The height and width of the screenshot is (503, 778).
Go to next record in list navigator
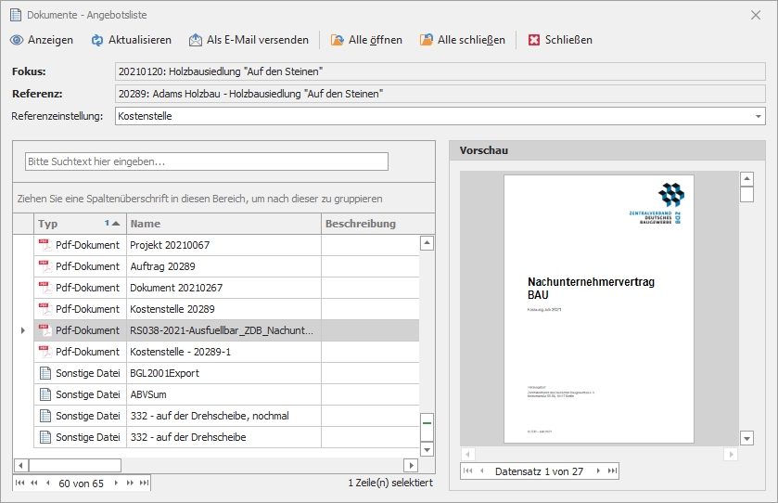click(116, 484)
